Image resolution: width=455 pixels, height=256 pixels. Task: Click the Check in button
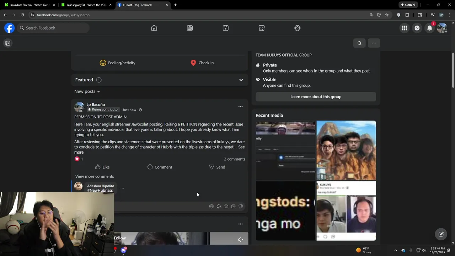coord(202,63)
